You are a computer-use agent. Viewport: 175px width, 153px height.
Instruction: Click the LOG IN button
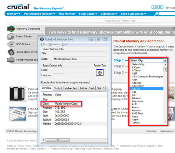coord(157,7)
